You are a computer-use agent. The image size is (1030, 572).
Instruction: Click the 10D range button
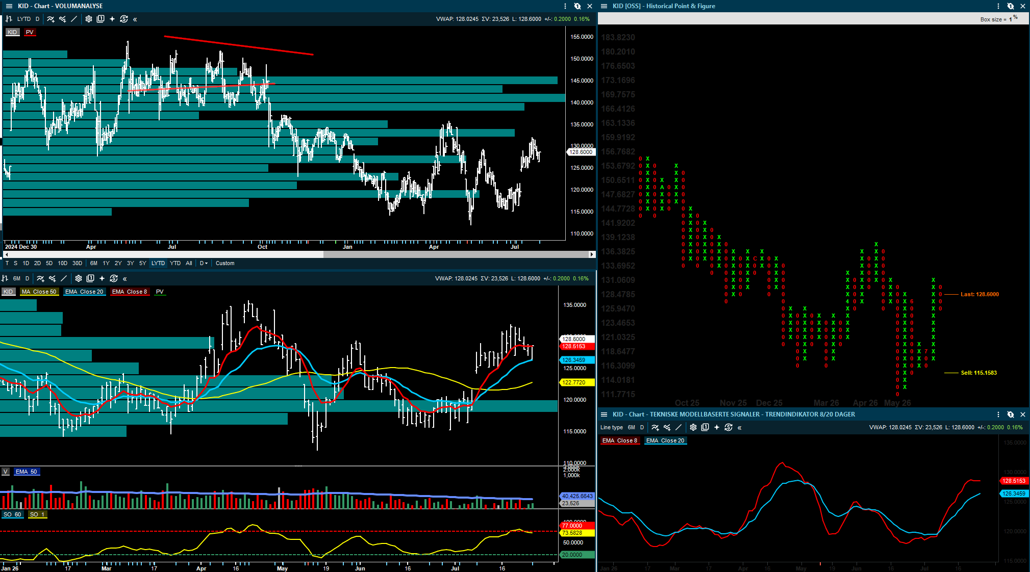tap(62, 263)
